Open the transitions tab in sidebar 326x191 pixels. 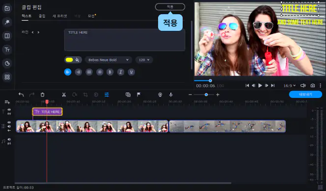[7, 36]
